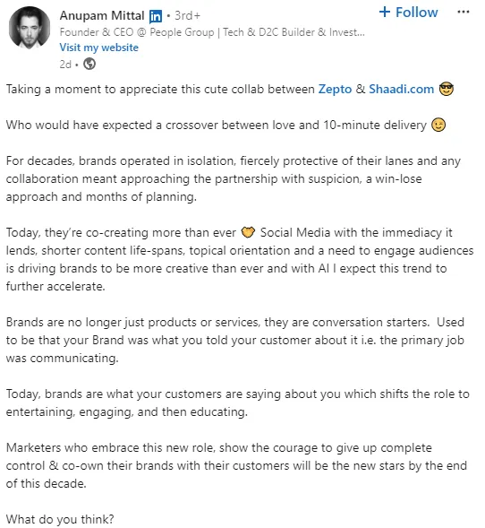
Task: Click the heart-hands emoji before Social Media
Action: pyautogui.click(x=248, y=232)
